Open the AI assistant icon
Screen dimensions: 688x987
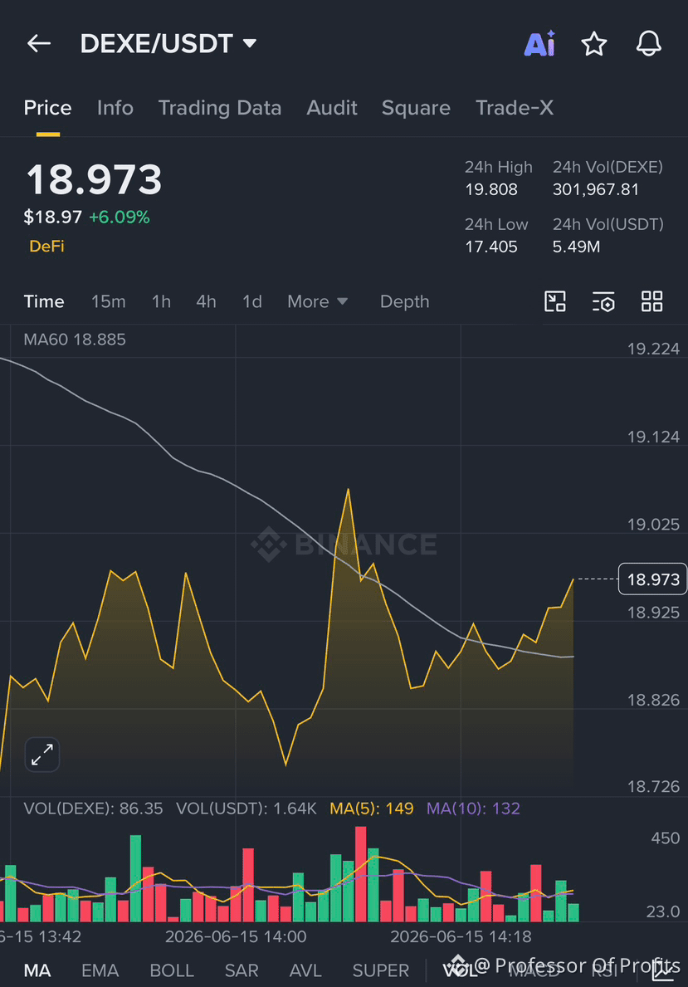[x=539, y=43]
